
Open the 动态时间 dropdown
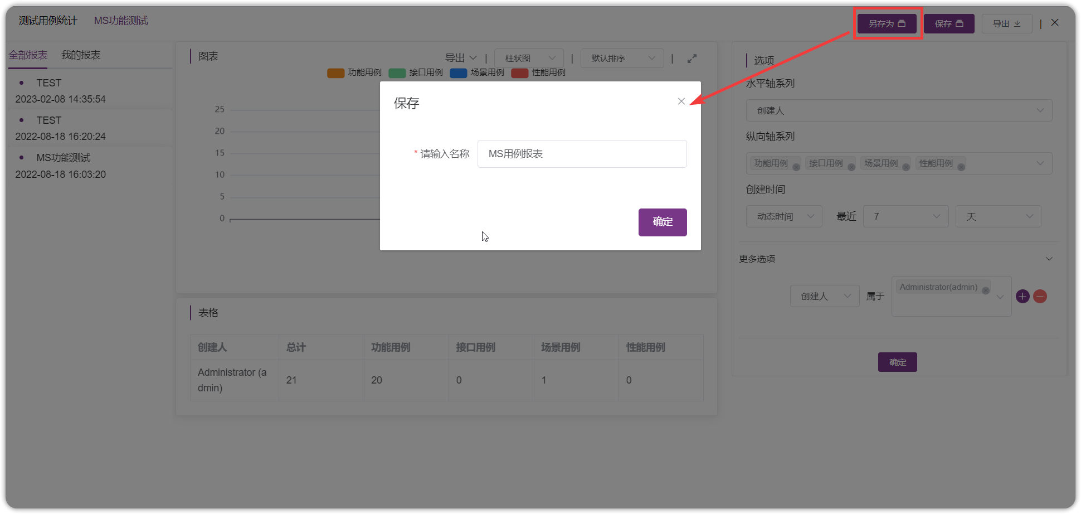(x=784, y=216)
